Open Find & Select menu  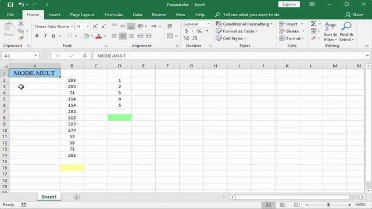346,31
